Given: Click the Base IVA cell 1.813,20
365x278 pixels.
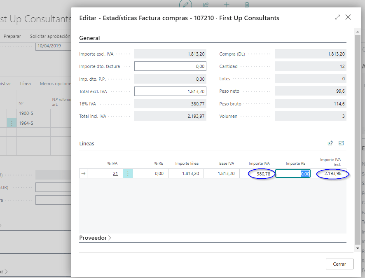Looking at the screenshot, I should pyautogui.click(x=222, y=173).
